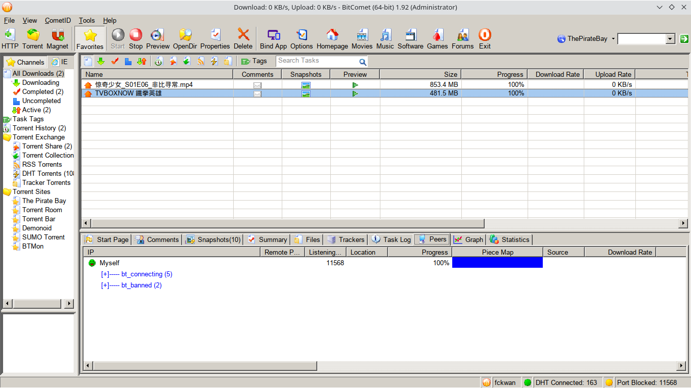Add a Magnet link download
This screenshot has width=691, height=388.
pos(57,38)
